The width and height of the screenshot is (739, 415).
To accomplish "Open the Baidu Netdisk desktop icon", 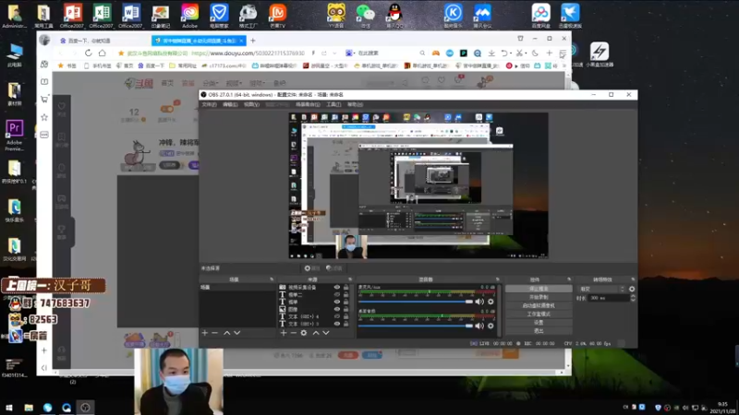I will pyautogui.click(x=540, y=14).
